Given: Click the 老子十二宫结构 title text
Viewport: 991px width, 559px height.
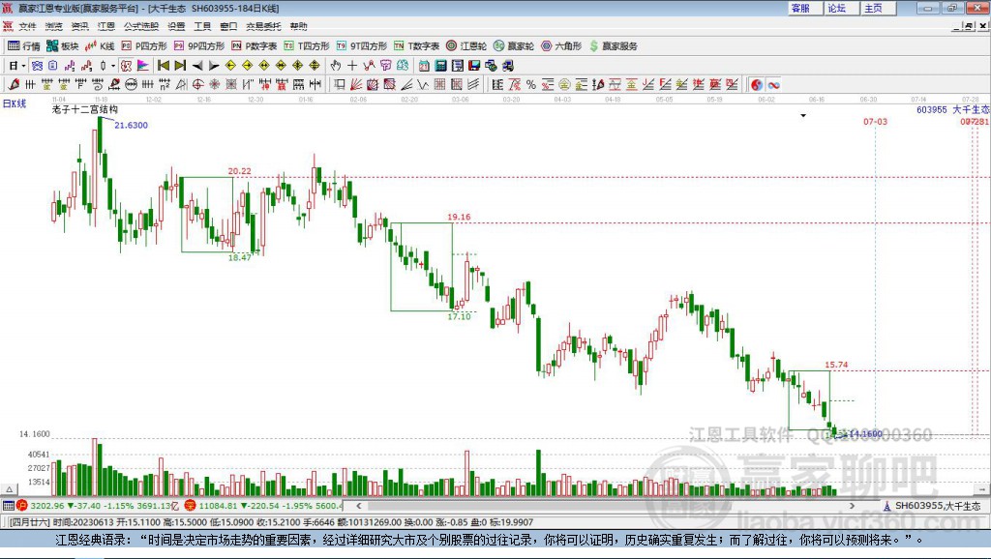Looking at the screenshot, I should click(85, 109).
